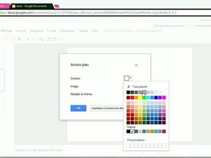Pick the bright green swatch
Image resolution: width=211 pixels, height=158 pixels.
tap(144, 97)
